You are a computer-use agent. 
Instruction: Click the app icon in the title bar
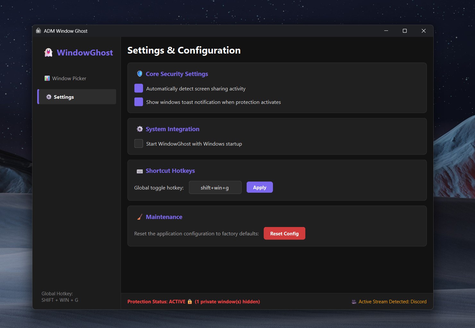38,31
